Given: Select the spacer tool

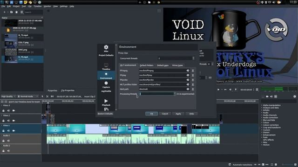Looking at the screenshot, I should [x=52, y=96].
